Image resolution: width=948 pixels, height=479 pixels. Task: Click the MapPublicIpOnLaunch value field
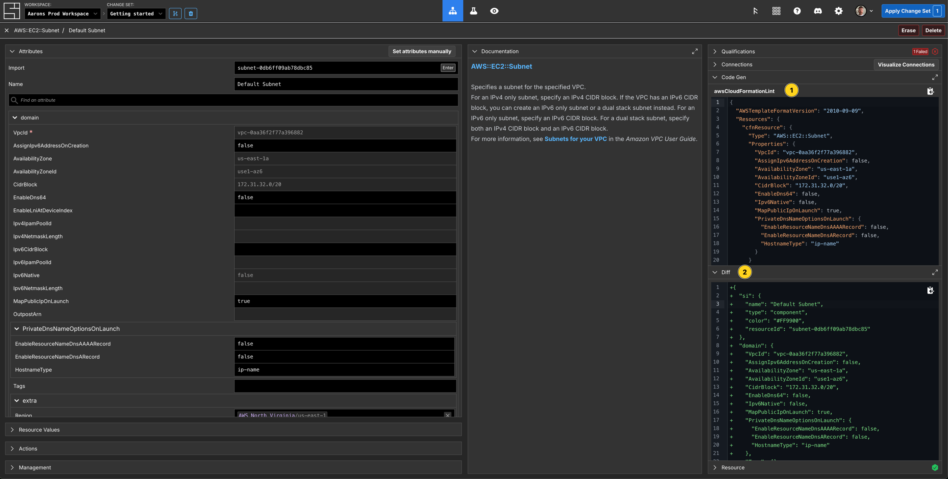click(345, 301)
